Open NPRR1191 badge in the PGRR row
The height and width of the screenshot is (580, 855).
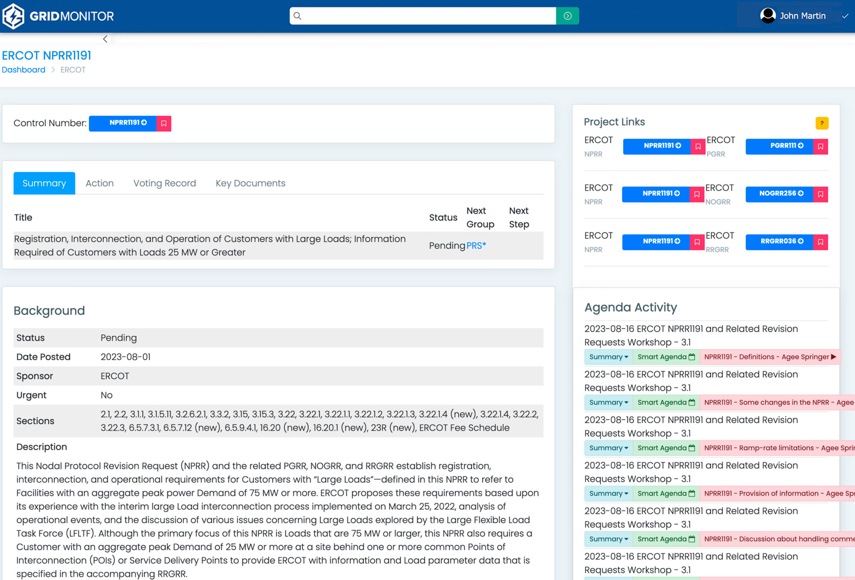(657, 146)
